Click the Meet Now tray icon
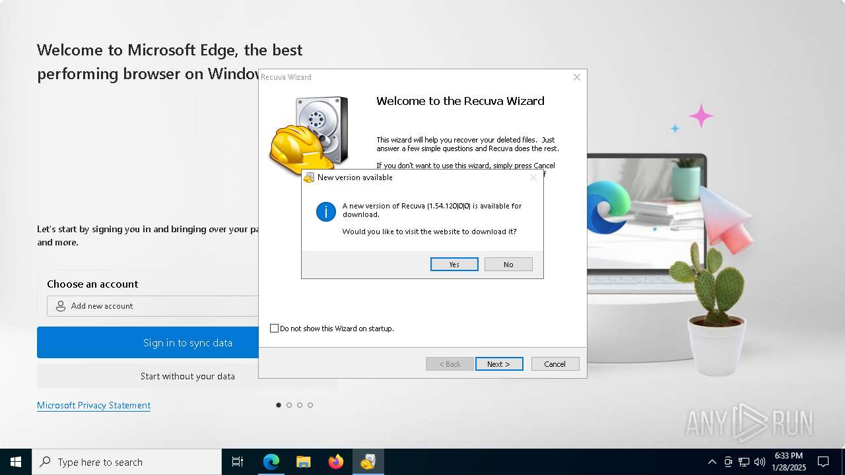This screenshot has height=475, width=845. point(728,462)
